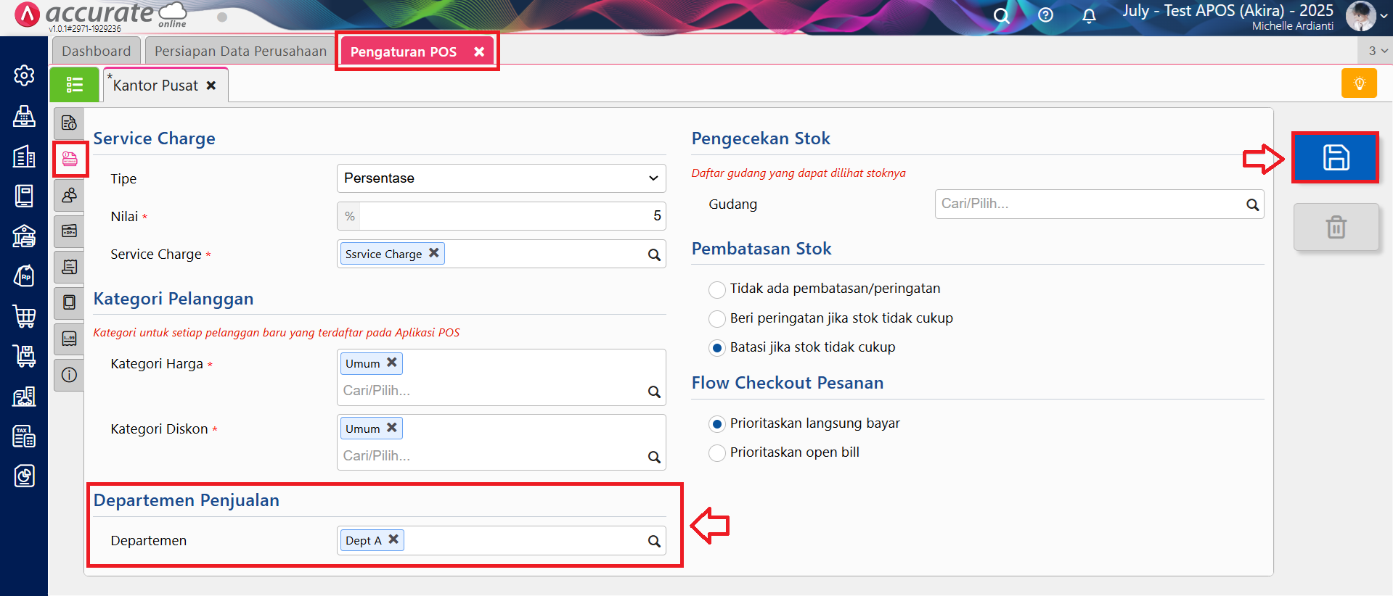This screenshot has height=596, width=1393.
Task: Click the blue save icon button
Action: (x=1335, y=157)
